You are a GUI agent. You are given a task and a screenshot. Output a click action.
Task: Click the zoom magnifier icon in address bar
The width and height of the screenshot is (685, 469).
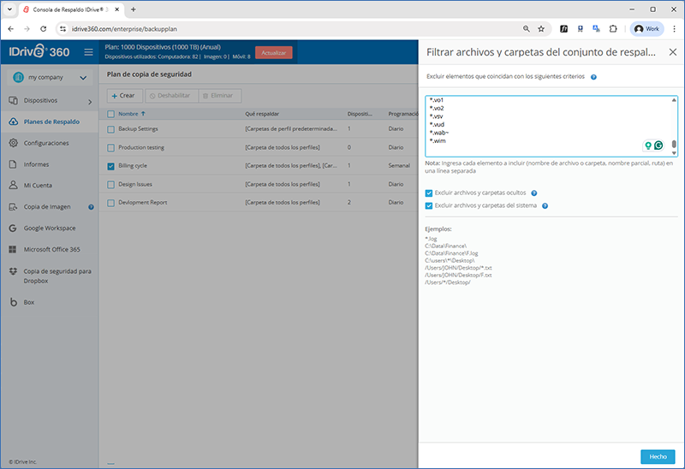526,28
